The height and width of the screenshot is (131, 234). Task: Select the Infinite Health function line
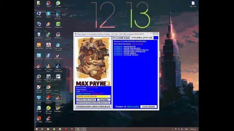pos(125,47)
